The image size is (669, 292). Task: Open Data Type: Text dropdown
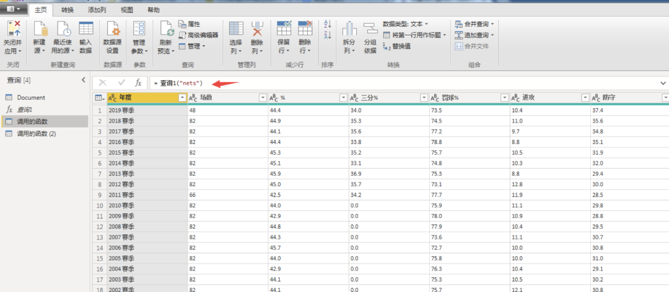[x=405, y=24]
